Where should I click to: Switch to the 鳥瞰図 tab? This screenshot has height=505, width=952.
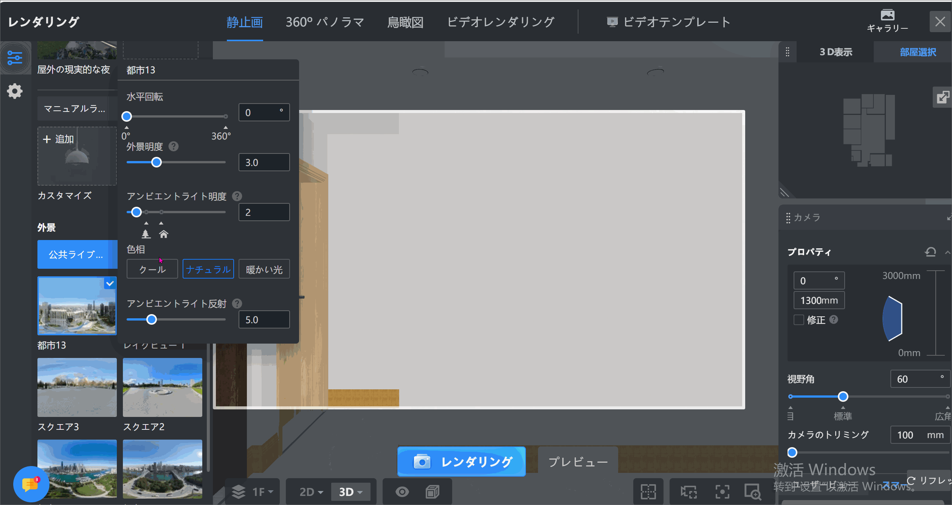[405, 22]
